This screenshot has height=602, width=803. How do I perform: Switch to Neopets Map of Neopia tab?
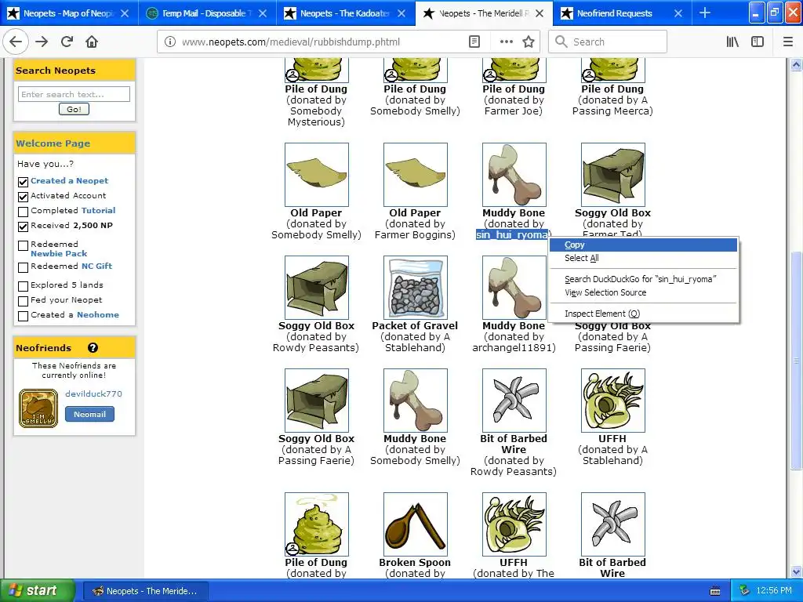click(x=69, y=13)
